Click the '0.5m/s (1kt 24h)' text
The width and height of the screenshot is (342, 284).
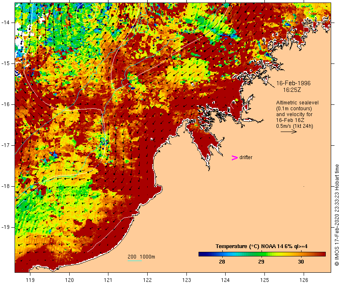click(294, 126)
